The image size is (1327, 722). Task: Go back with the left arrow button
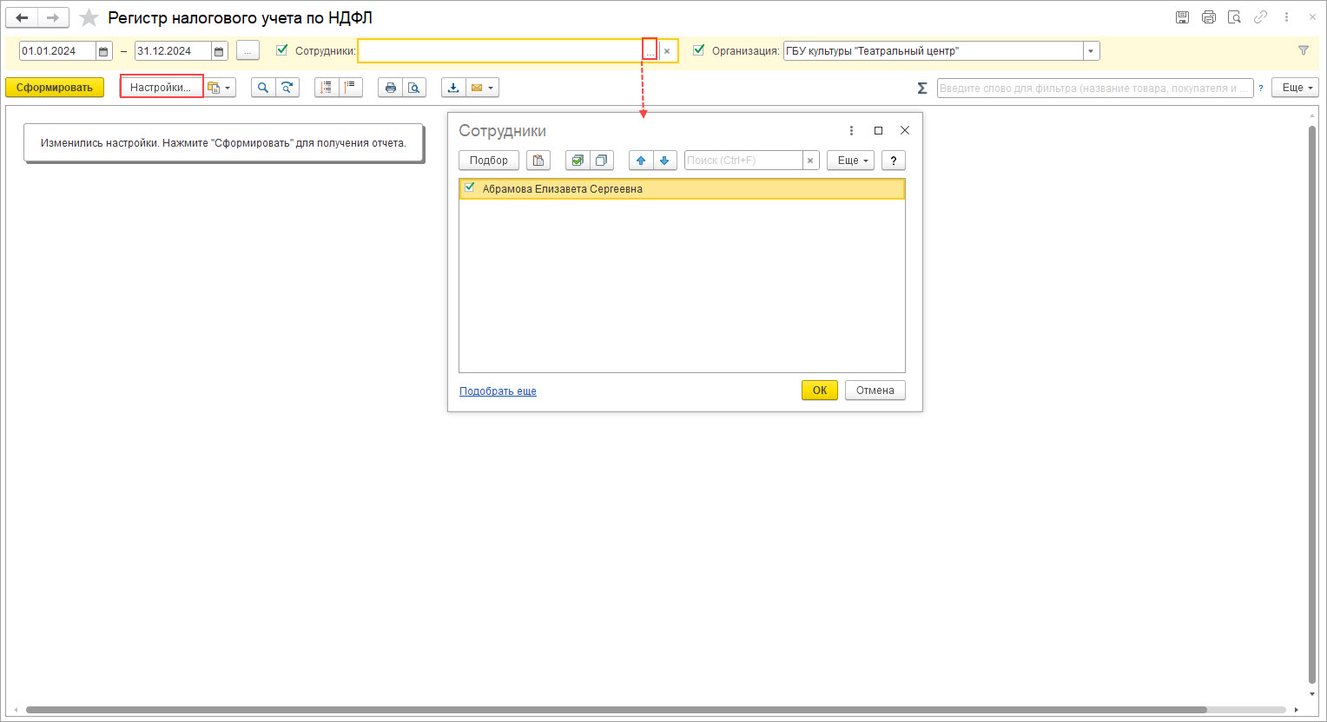click(23, 17)
